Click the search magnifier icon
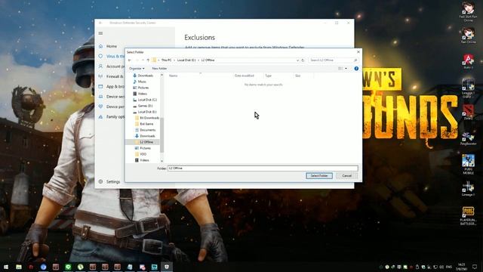Viewport: 483px width, 272px height. click(355, 60)
